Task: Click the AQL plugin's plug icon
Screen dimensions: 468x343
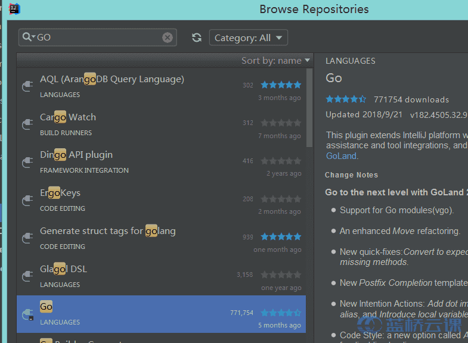Action: [x=27, y=86]
